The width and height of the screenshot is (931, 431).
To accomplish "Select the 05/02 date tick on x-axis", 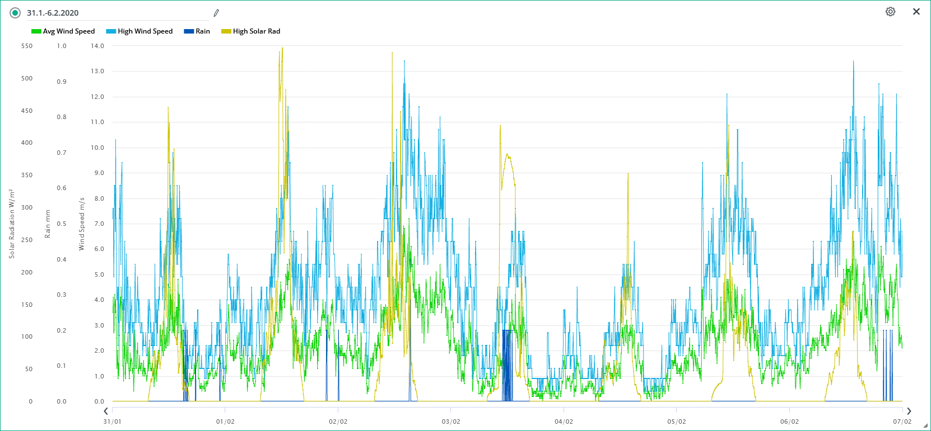I will pyautogui.click(x=676, y=421).
